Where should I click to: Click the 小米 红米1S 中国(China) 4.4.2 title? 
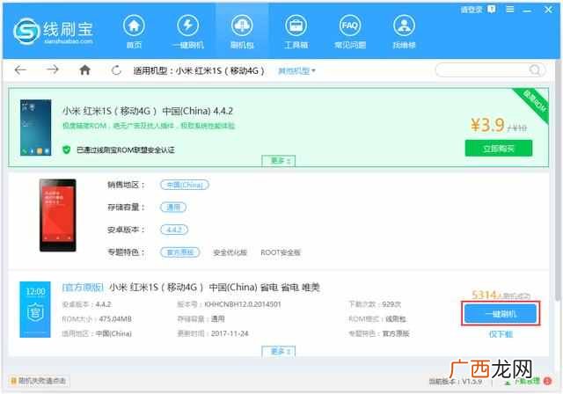148,111
